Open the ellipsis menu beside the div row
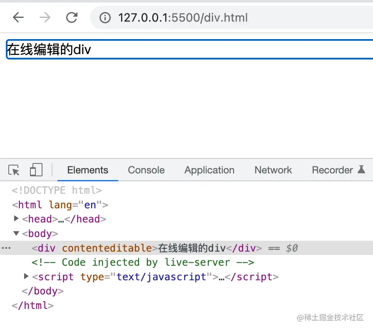Screen dimensions: 373x331 [6, 248]
